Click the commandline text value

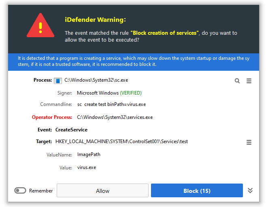[111, 104]
